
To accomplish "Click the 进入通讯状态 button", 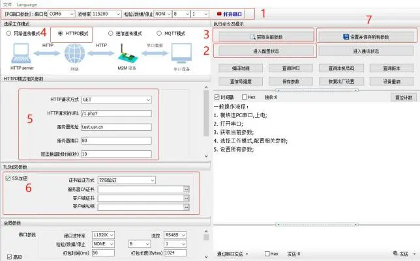I will pos(366,51).
